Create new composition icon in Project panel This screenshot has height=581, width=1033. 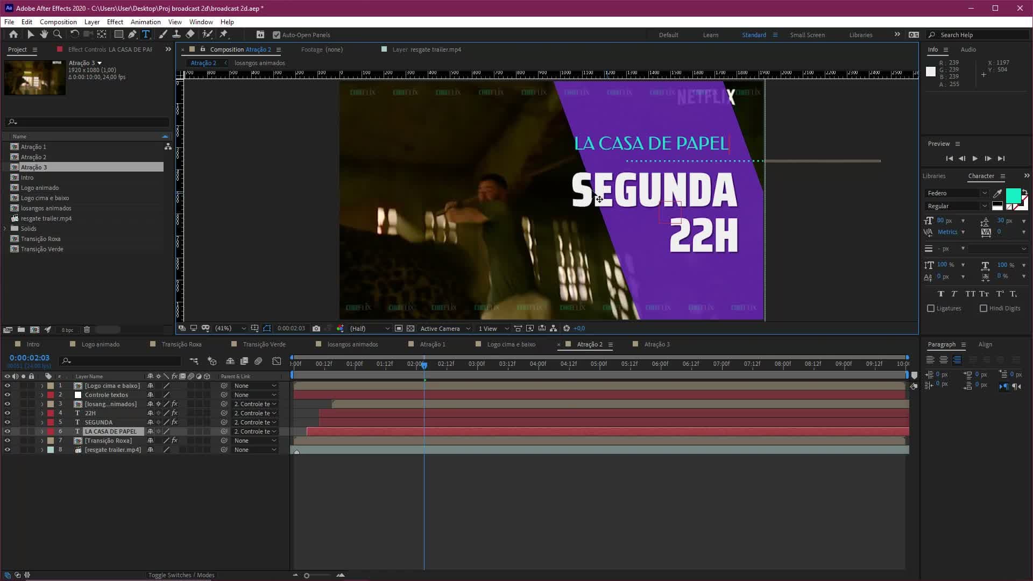(x=34, y=330)
